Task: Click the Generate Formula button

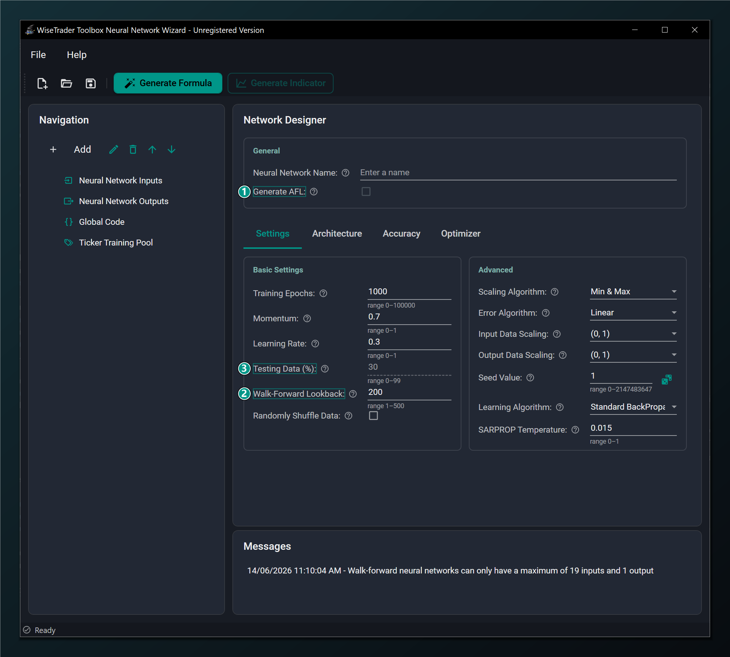Action: pos(168,83)
